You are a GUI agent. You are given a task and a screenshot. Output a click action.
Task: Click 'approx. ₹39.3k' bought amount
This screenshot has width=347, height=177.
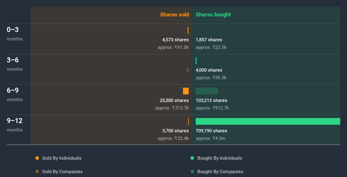[211, 78]
